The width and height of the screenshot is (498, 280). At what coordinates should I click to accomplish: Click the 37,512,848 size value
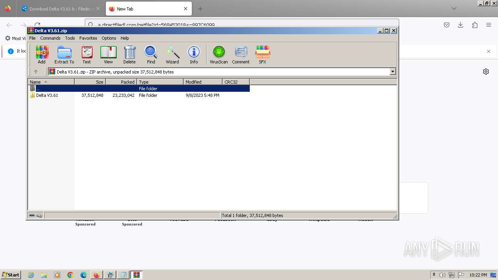[x=92, y=95]
